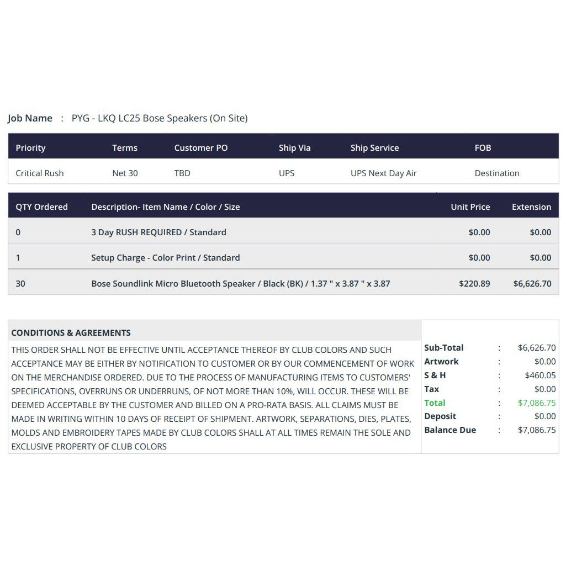Click the Balance Due label
The image size is (566, 566).
click(x=450, y=430)
